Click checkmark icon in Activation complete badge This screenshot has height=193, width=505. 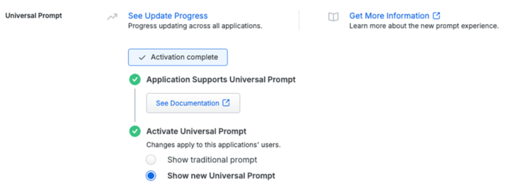coord(142,58)
